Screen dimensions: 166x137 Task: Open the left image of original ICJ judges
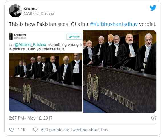pos(46,82)
